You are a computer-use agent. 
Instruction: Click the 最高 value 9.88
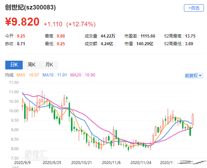[61, 36]
